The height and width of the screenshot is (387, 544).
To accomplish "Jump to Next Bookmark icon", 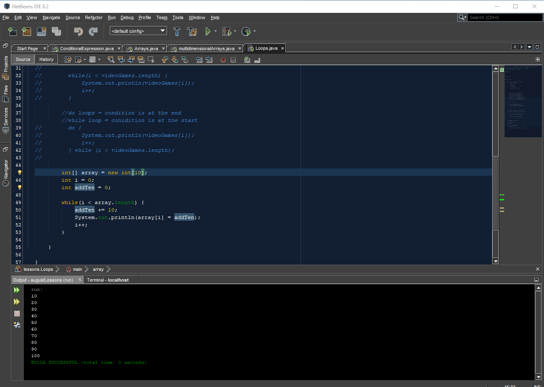I will tap(175, 60).
